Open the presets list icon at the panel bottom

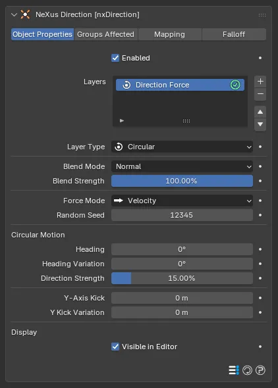234,370
